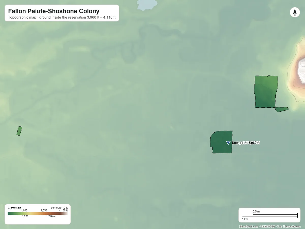Click the '1,240 m' legend label

pyautogui.click(x=51, y=217)
